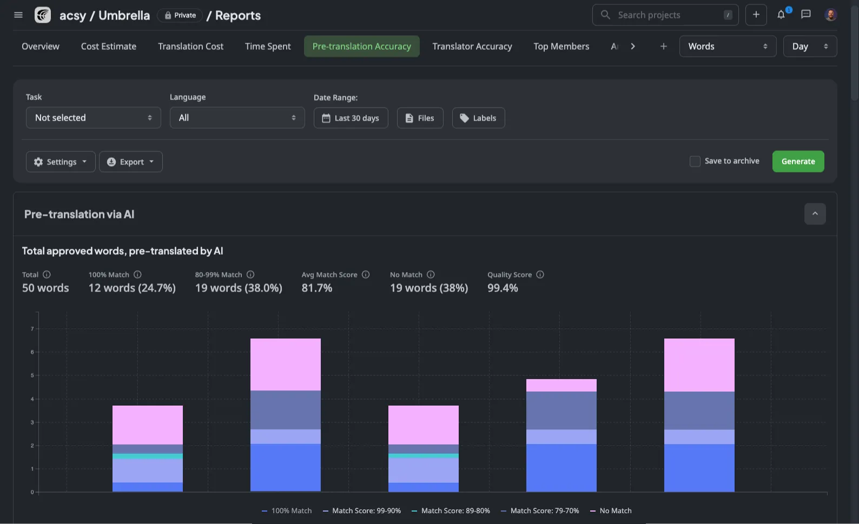The image size is (859, 524).
Task: Open the Task dropdown showing Not selected
Action: 94,118
